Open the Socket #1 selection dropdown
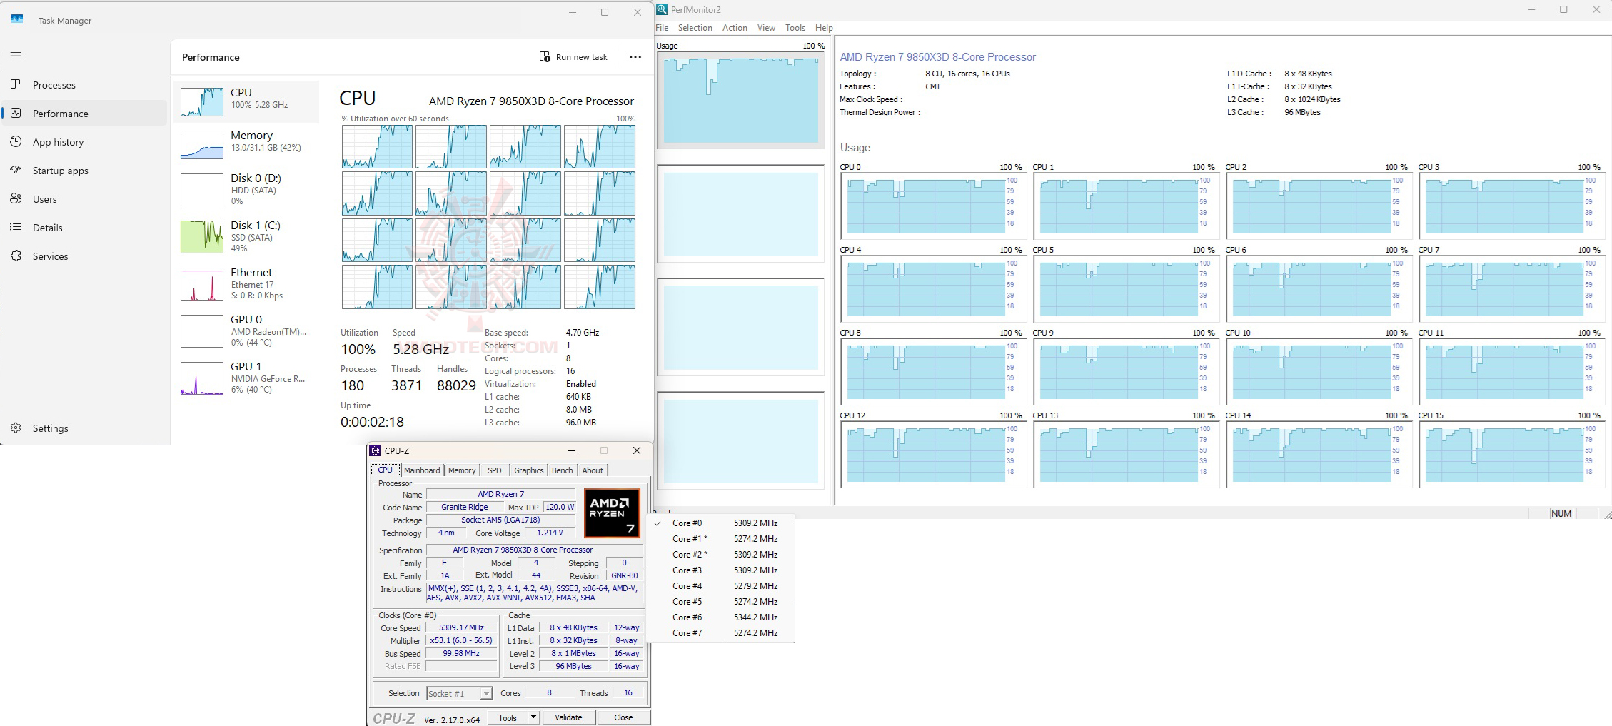 (460, 693)
